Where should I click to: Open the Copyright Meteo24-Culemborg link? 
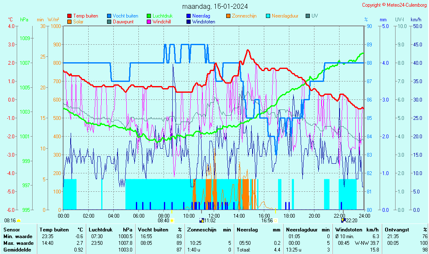click(x=395, y=5)
